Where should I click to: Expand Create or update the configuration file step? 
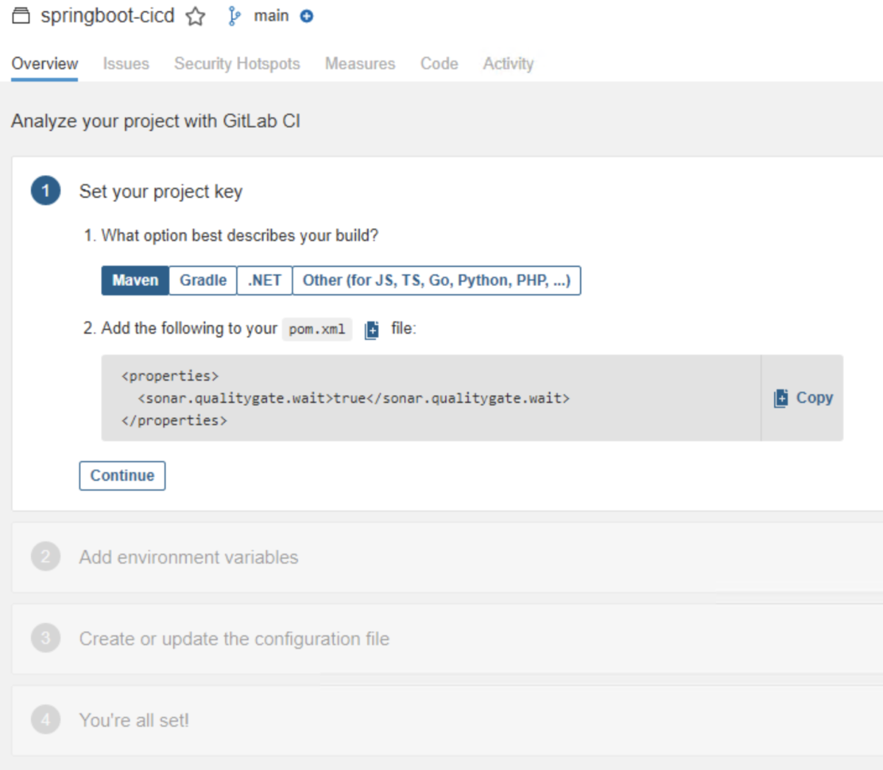[x=234, y=639]
